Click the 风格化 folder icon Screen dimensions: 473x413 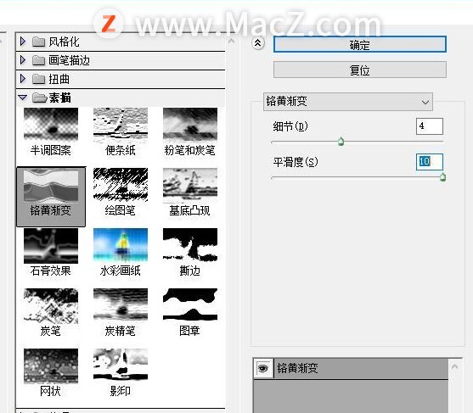tap(38, 42)
